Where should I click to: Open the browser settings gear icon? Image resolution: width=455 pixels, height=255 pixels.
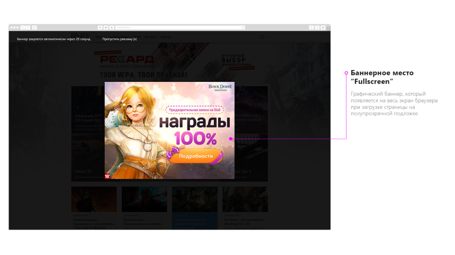[323, 28]
